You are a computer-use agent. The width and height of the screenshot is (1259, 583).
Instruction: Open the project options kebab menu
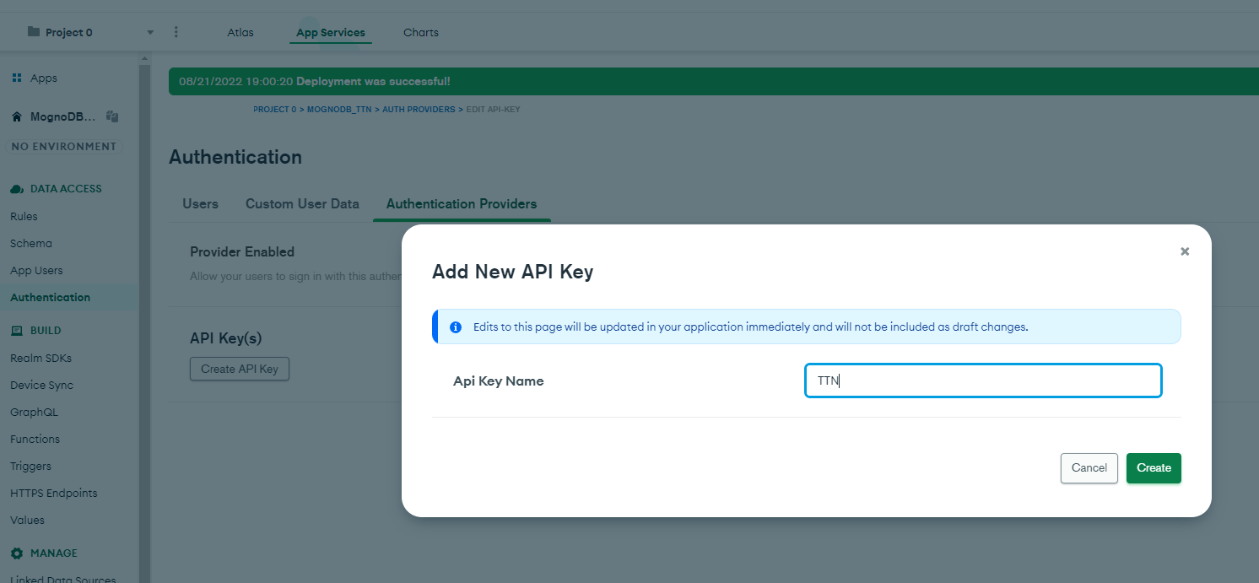176,32
